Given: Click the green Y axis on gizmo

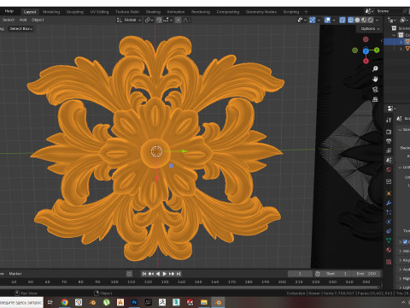Looking at the screenshot, I should click(x=377, y=50).
